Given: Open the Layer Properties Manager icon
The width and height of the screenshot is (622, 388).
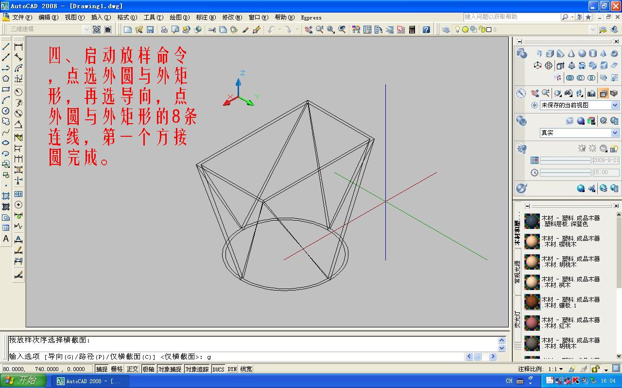Looking at the screenshot, I should pyautogui.click(x=446, y=30).
